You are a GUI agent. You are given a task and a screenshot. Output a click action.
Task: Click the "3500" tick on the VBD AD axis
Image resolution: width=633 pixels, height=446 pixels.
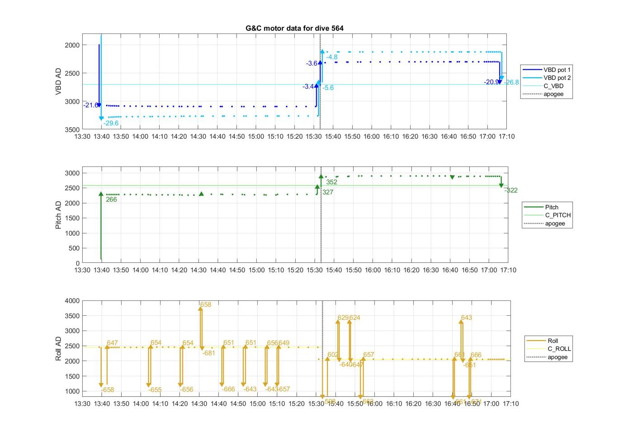point(72,129)
